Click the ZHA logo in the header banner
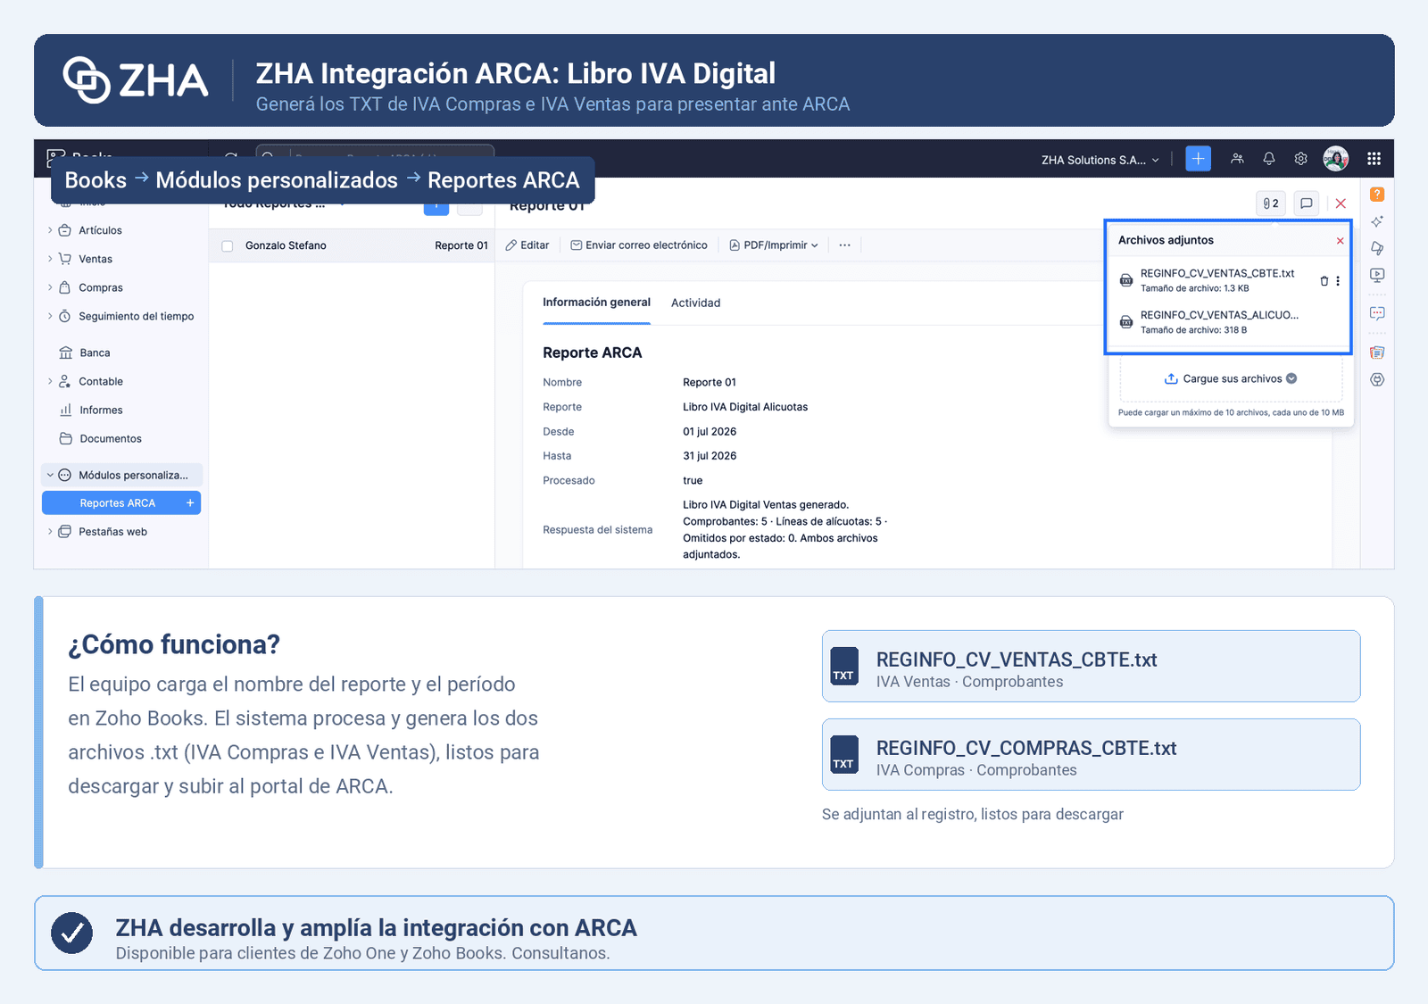The width and height of the screenshot is (1428, 1004). [136, 80]
